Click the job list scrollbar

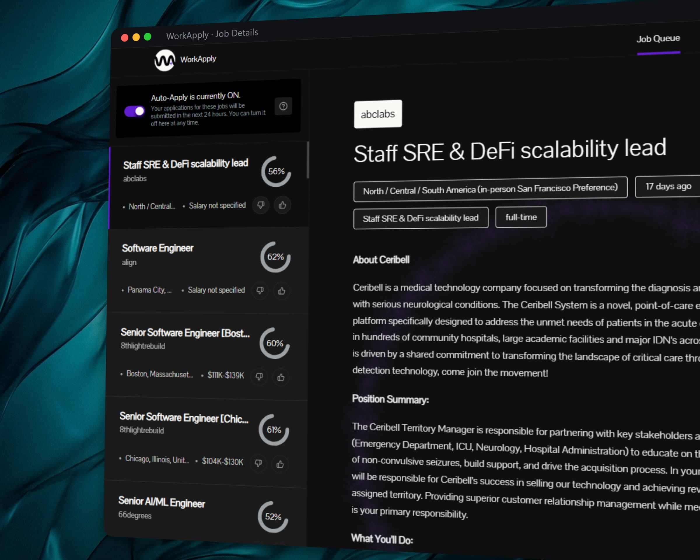click(x=308, y=160)
